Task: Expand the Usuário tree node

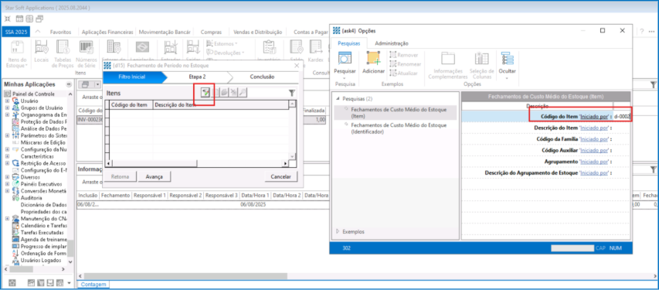Action: tap(7, 101)
